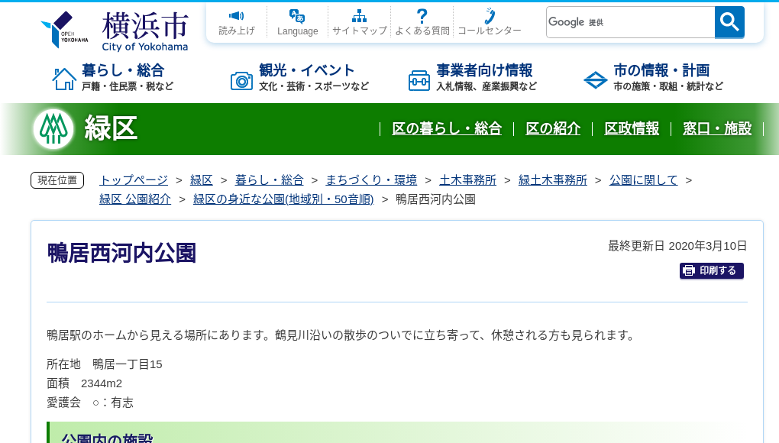Click the 印刷する print button
This screenshot has height=443, width=779.
(x=711, y=270)
